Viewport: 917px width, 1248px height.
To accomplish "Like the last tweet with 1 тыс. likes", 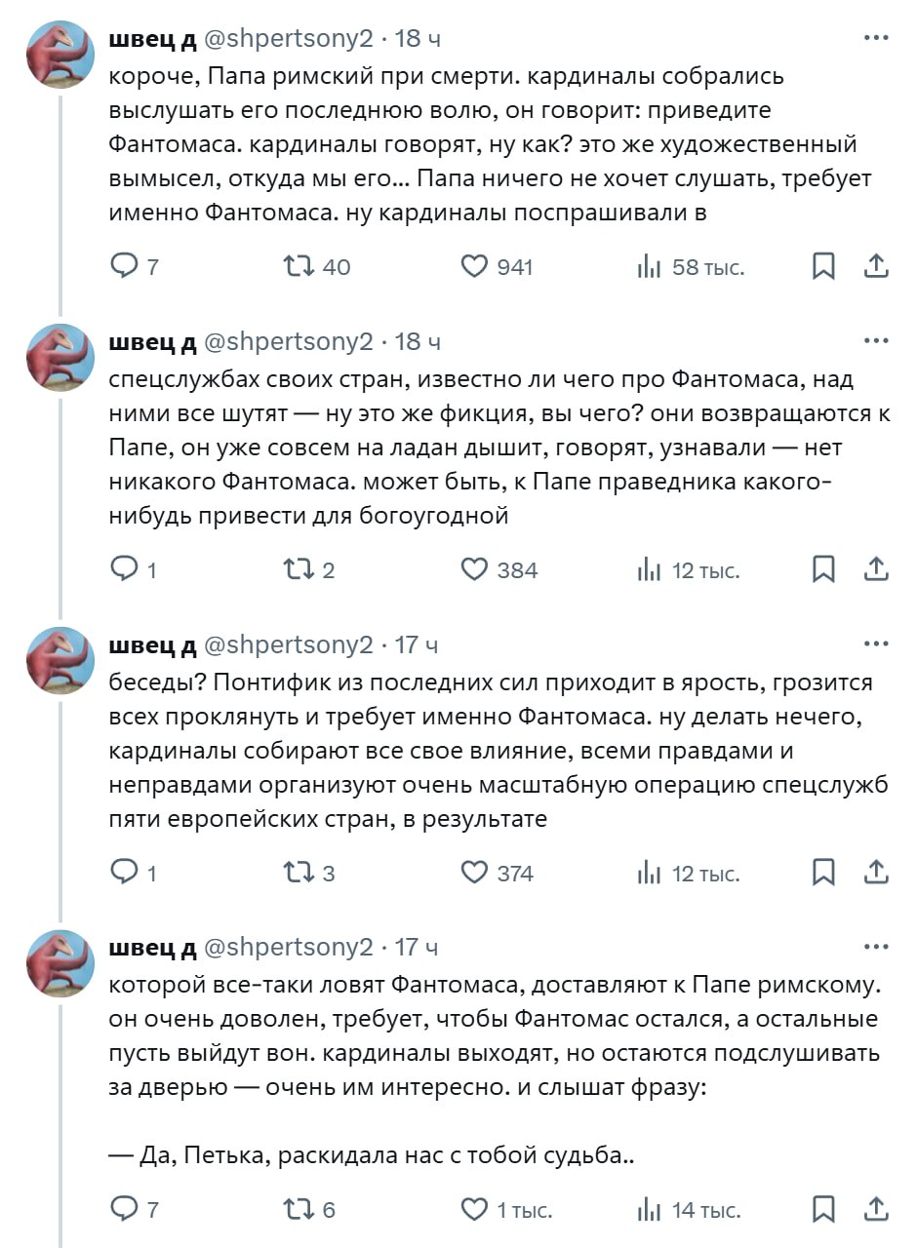I will coord(474,1210).
